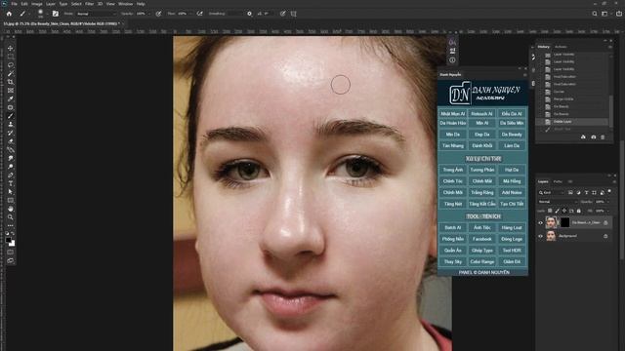Open the Window menu
Image resolution: width=625 pixels, height=351 pixels.
pos(126,4)
